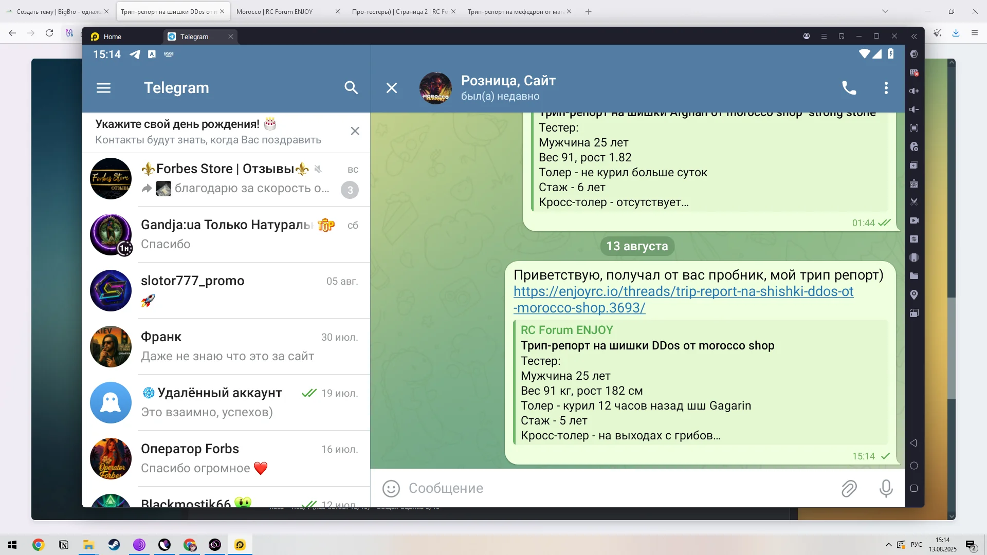Image resolution: width=987 pixels, height=555 pixels.
Task: Tap the Android home circle button
Action: pos(914,466)
